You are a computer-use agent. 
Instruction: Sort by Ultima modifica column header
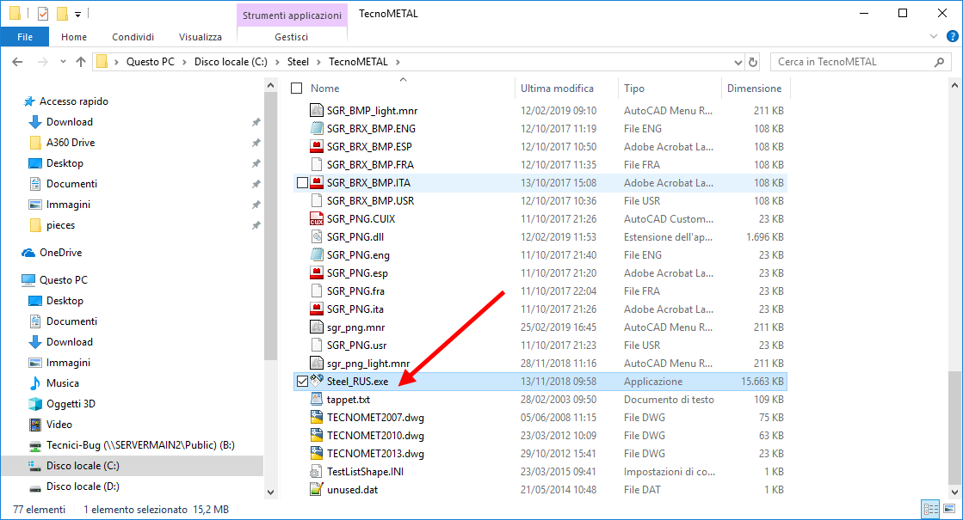click(557, 89)
